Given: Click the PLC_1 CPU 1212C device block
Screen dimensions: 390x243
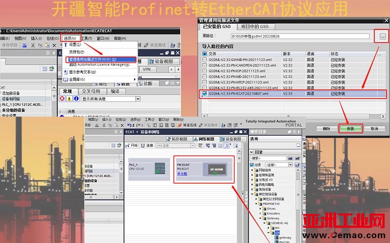Looking at the screenshot, I should (x=149, y=169).
